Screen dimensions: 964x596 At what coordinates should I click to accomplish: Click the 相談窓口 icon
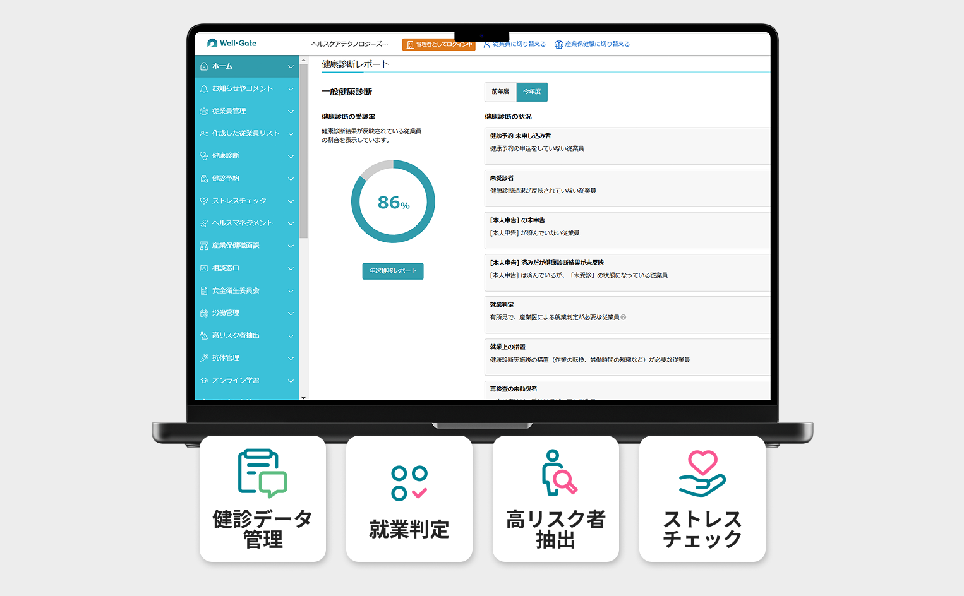[x=204, y=268]
